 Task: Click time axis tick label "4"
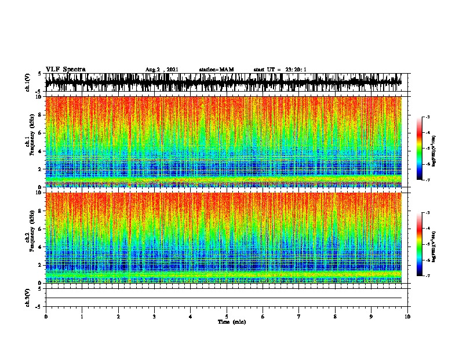point(191,317)
